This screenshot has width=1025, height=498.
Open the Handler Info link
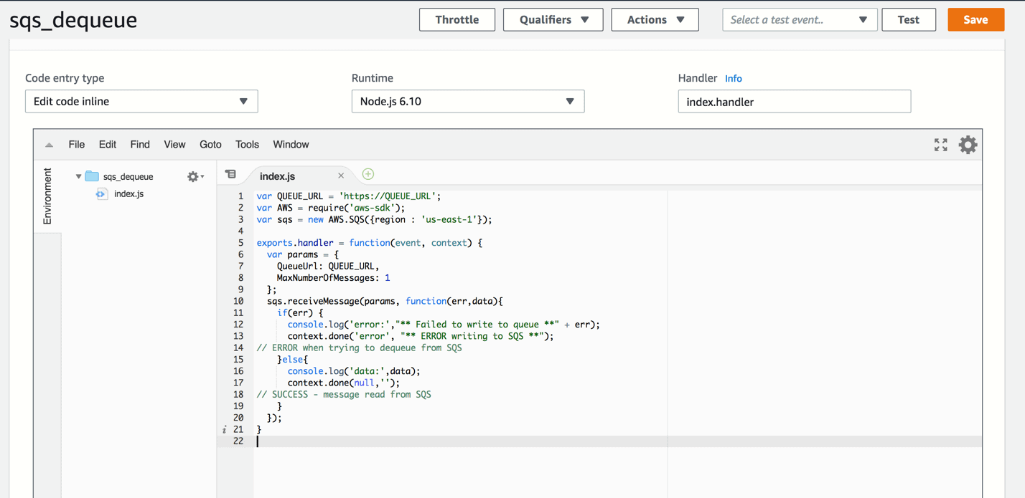click(x=733, y=79)
